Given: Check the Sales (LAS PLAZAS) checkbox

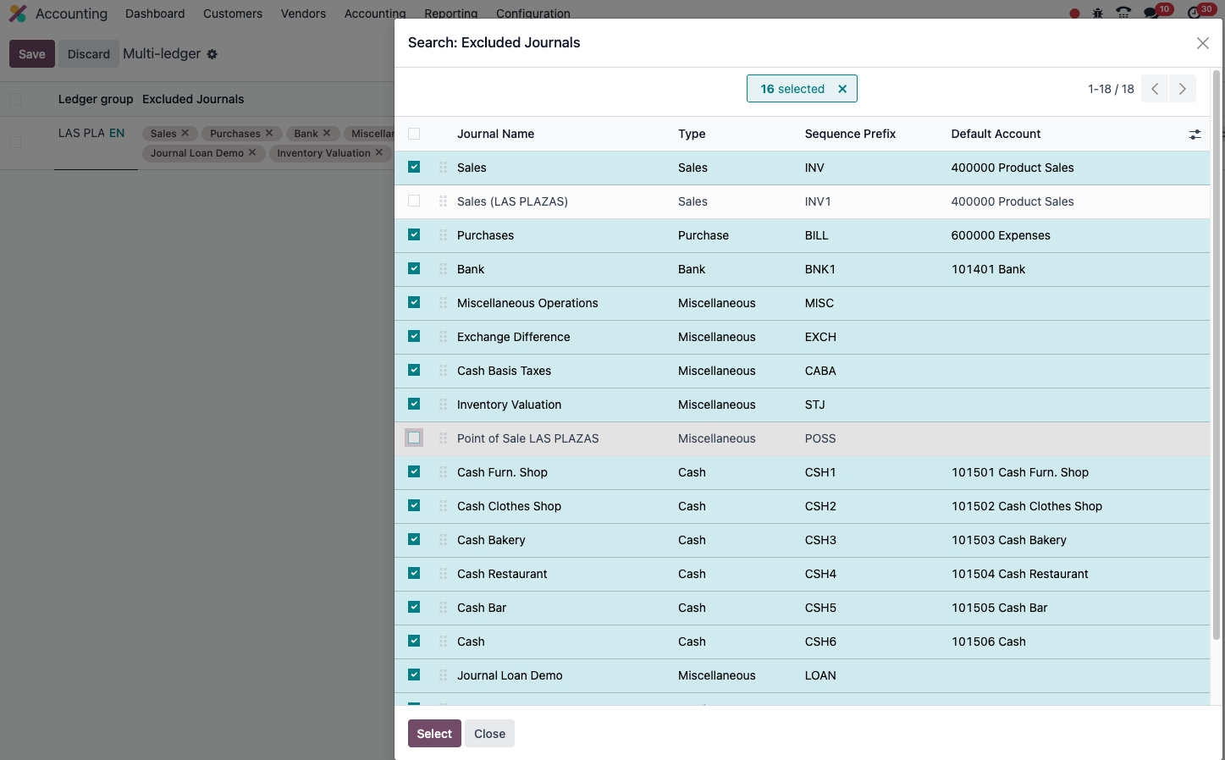Looking at the screenshot, I should coord(414,201).
